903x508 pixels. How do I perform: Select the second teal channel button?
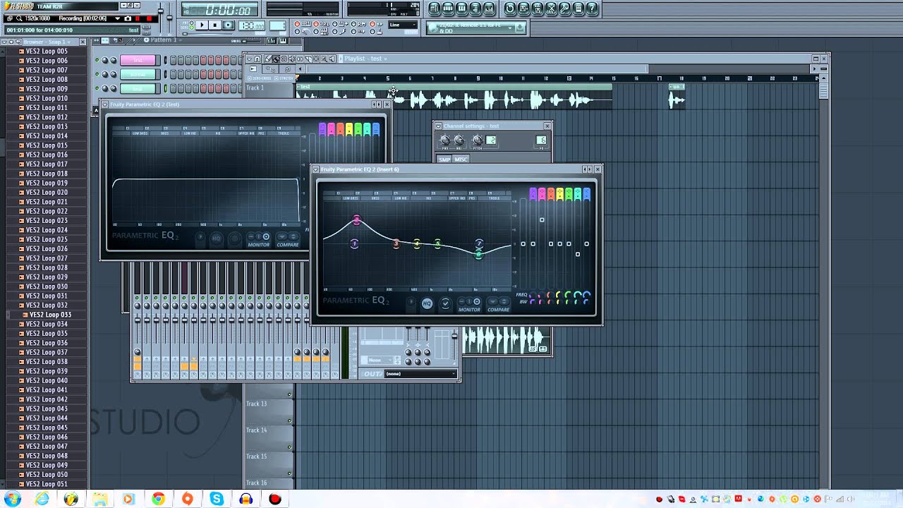pyautogui.click(x=138, y=74)
